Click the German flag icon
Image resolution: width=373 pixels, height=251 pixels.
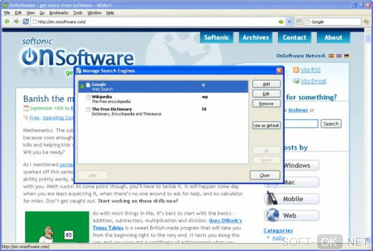pyautogui.click(x=347, y=56)
